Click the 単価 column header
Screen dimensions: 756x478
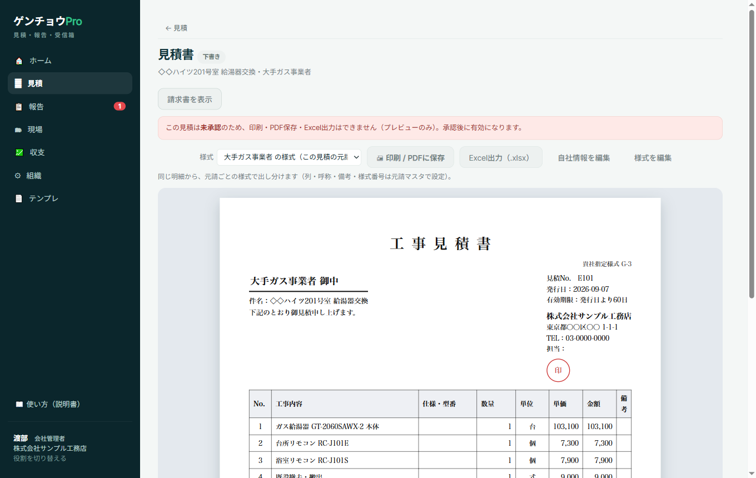566,404
